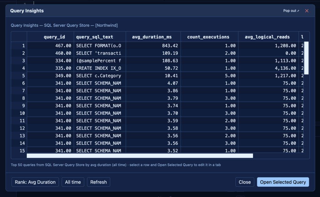The height and width of the screenshot is (197, 320).
Task: Open the All time range selector
Action: [73, 182]
